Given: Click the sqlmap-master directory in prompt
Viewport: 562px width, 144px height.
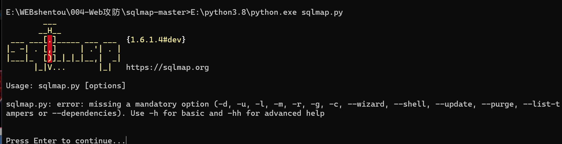Looking at the screenshot, I should click(156, 12).
